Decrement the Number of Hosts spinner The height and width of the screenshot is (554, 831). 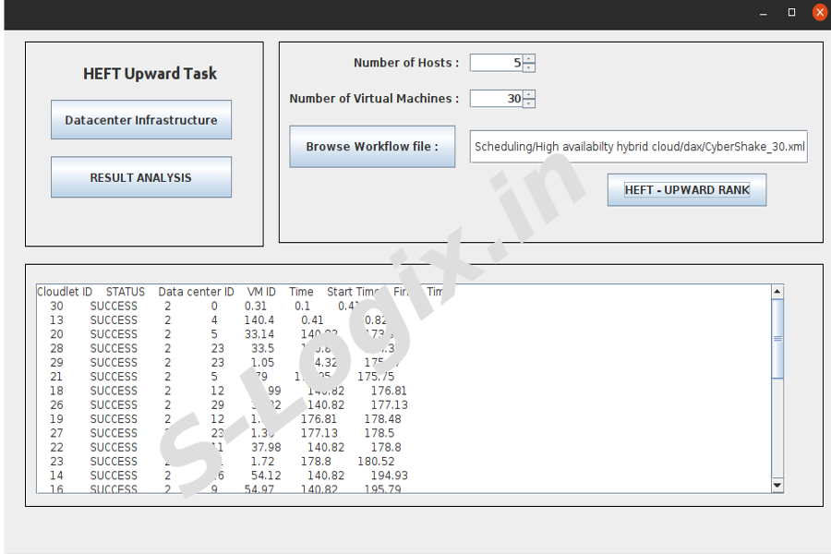tap(527, 66)
